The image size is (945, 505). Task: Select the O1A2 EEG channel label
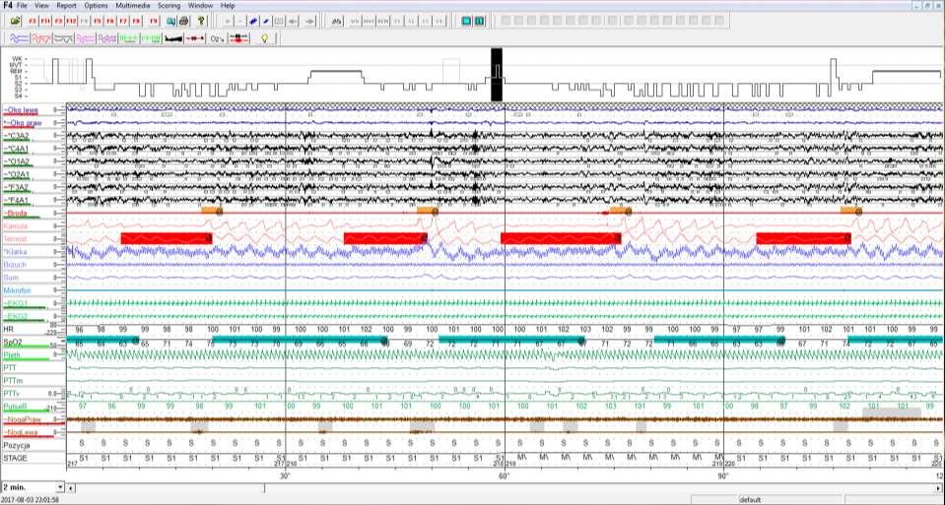point(17,161)
